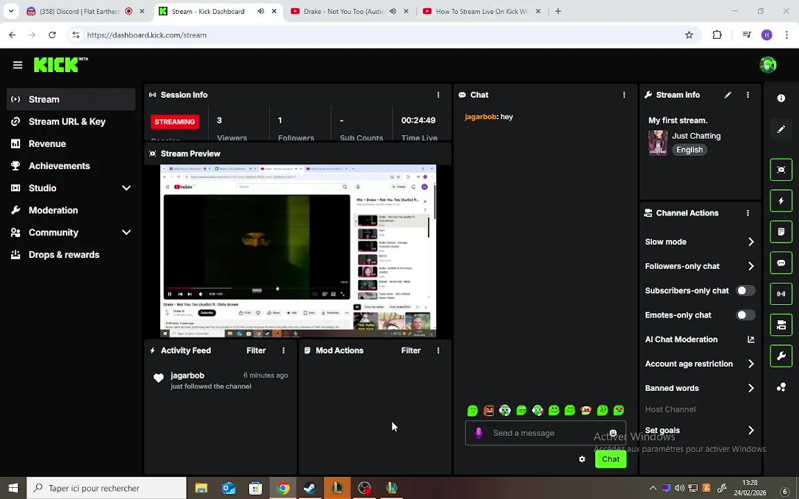Image resolution: width=799 pixels, height=499 pixels.
Task: Open Stream info three-dot options
Action: pos(748,95)
